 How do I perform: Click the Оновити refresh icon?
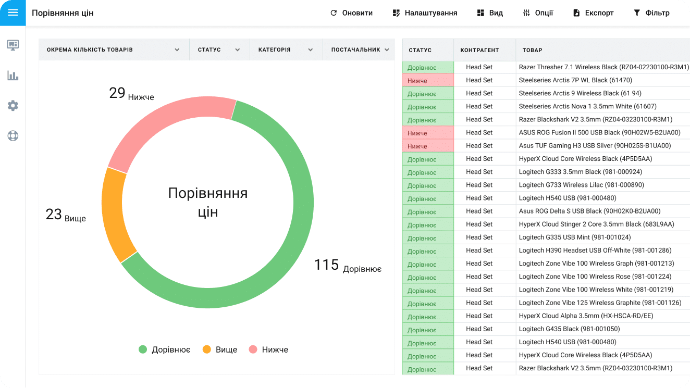pos(334,13)
